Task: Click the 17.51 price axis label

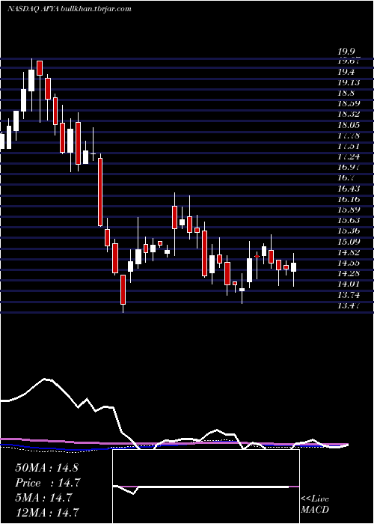Action: click(x=349, y=147)
